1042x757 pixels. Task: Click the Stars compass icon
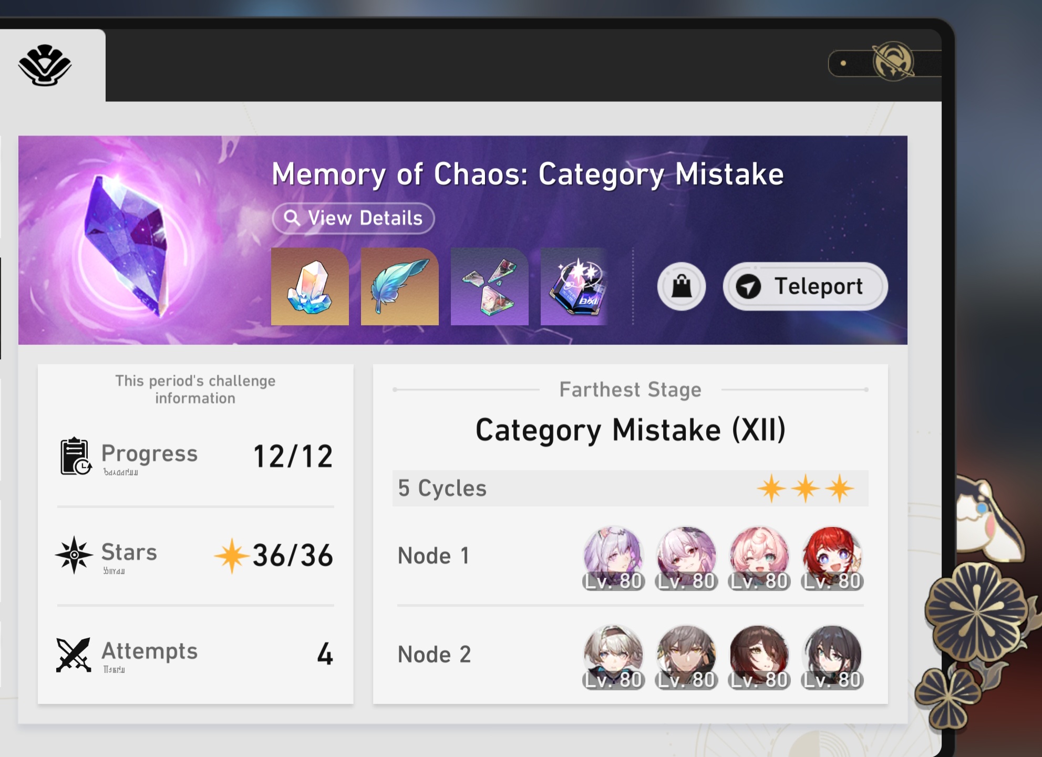point(74,555)
